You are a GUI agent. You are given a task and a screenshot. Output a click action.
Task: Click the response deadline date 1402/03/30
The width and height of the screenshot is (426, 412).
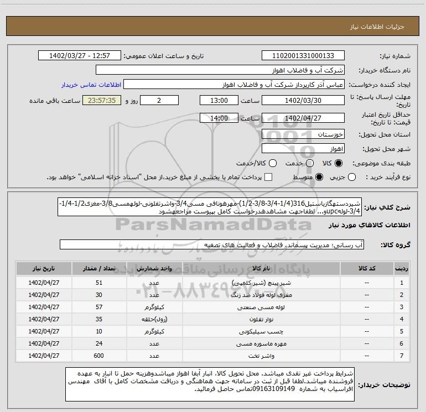(x=303, y=100)
